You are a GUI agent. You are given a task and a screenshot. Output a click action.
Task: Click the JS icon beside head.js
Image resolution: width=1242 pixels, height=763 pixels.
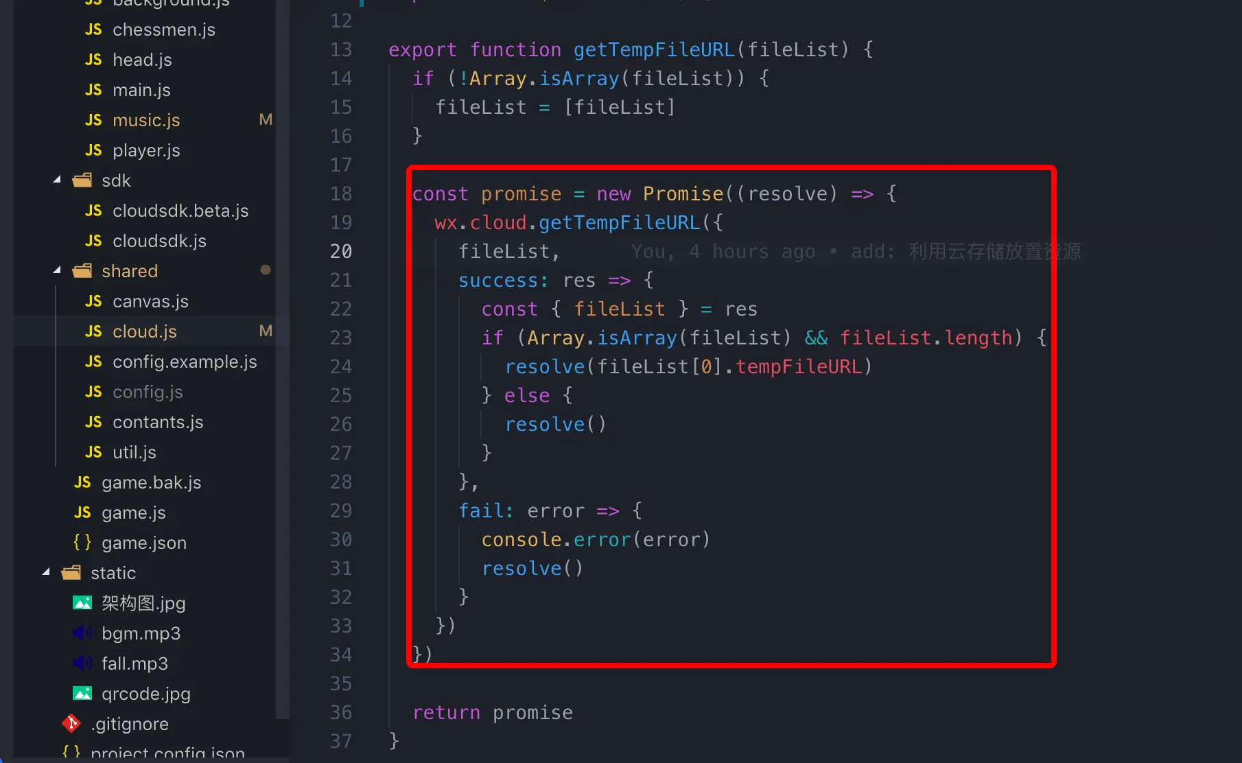(x=93, y=60)
